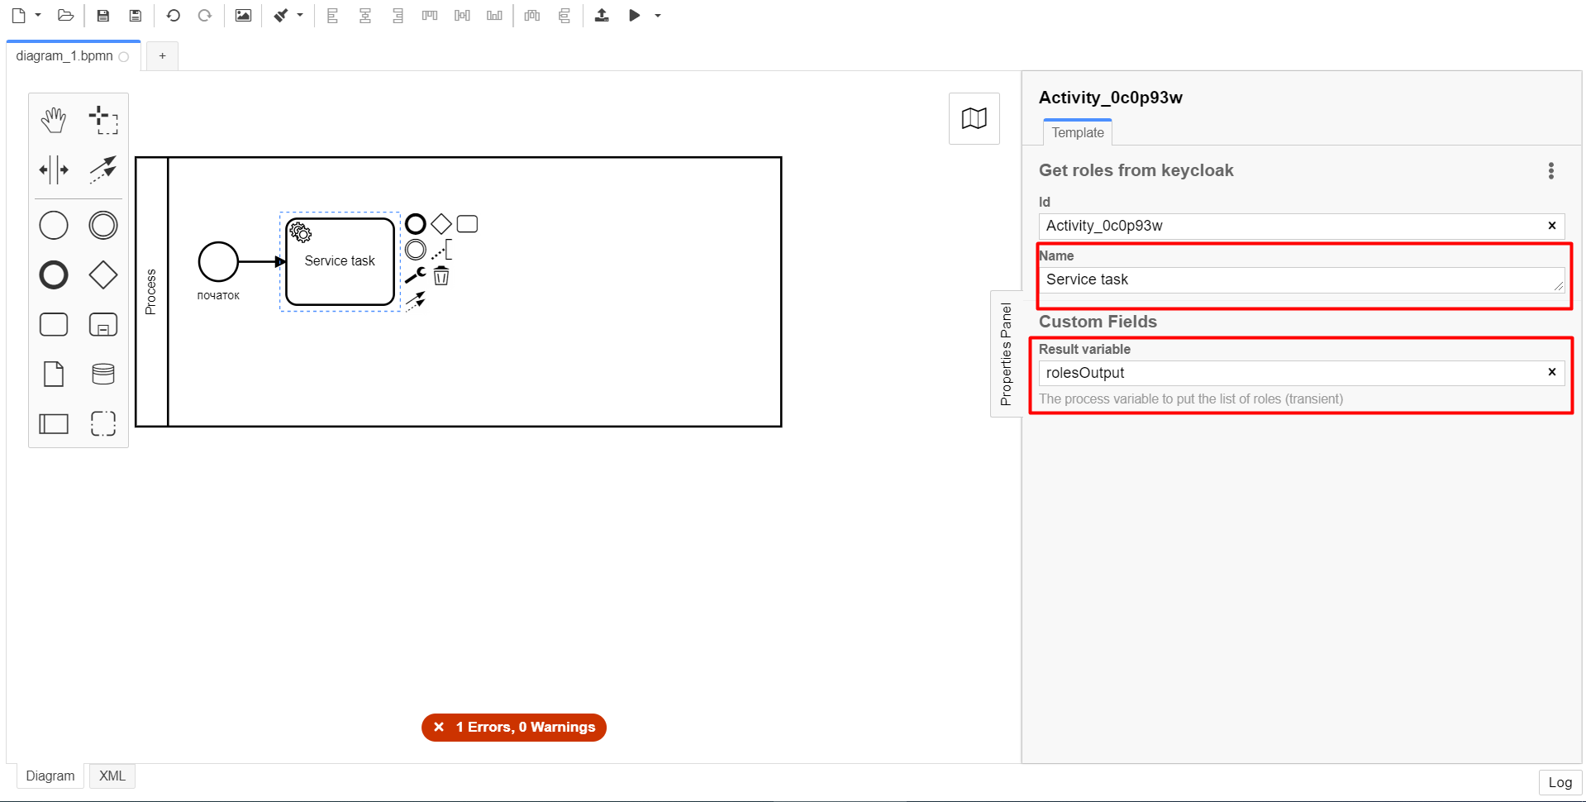Switch to the XML view tab
1586x802 pixels.
point(112,776)
